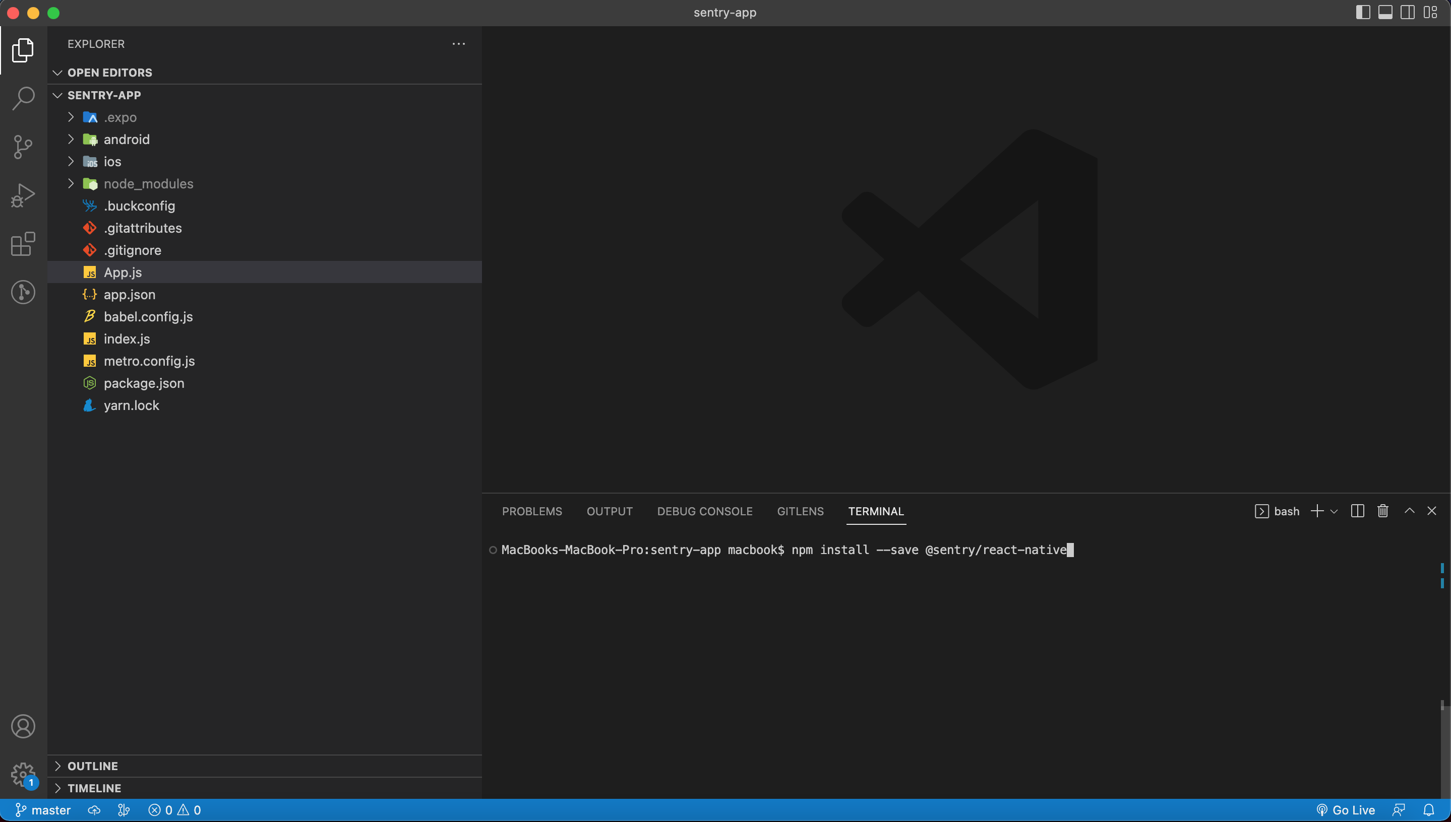This screenshot has height=822, width=1451.
Task: Switch to the Output tab
Action: click(x=610, y=511)
